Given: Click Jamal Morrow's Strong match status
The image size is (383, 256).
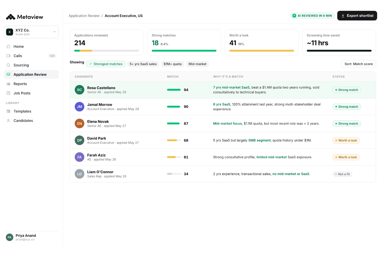Looking at the screenshot, I should pos(347,107).
